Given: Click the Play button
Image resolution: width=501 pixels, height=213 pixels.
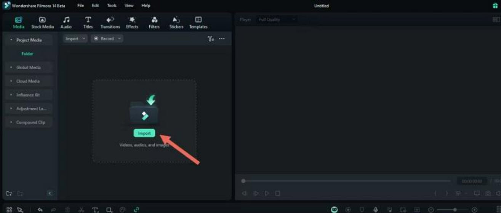Looking at the screenshot, I should click(x=267, y=194).
